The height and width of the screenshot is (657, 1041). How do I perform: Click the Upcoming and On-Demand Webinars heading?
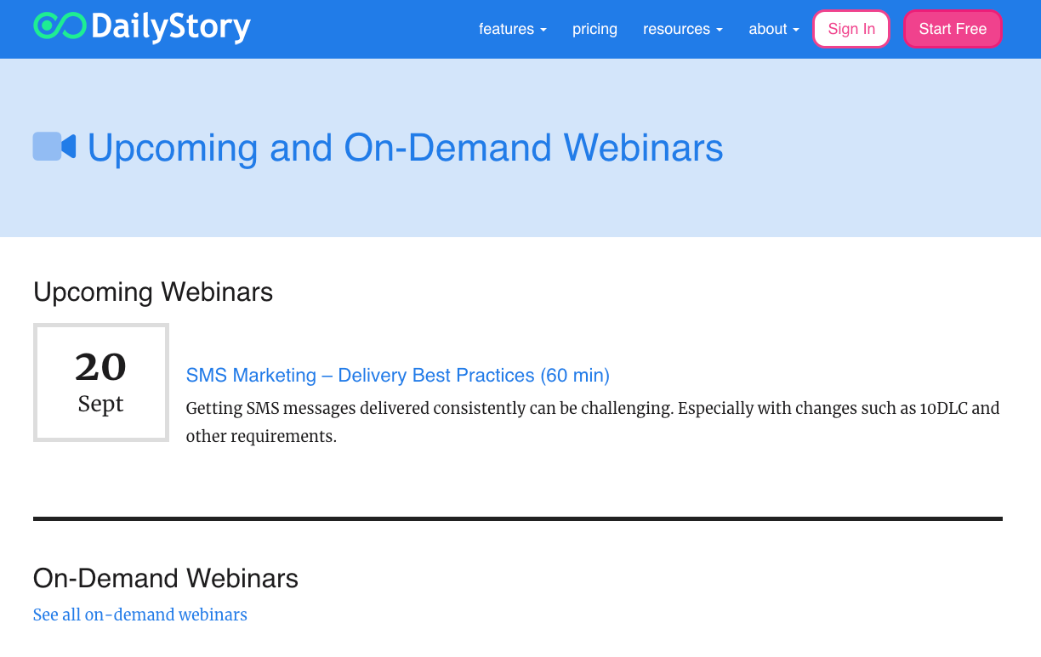coord(406,148)
